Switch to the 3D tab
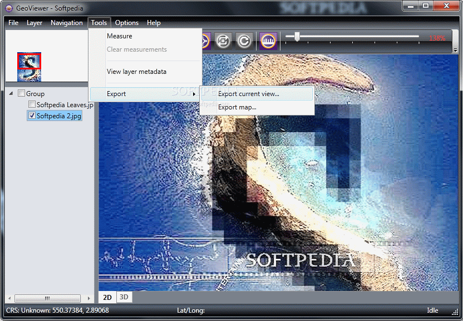 click(124, 297)
